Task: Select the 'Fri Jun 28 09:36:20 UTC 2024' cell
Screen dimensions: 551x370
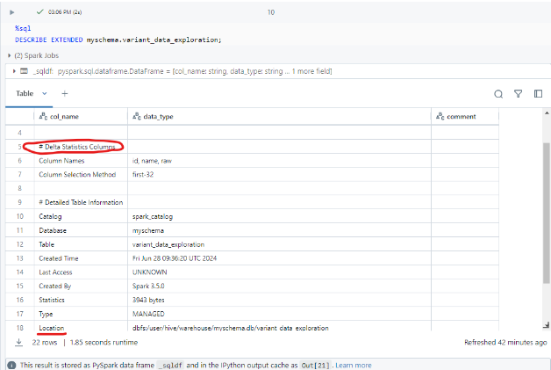Action: coord(279,258)
